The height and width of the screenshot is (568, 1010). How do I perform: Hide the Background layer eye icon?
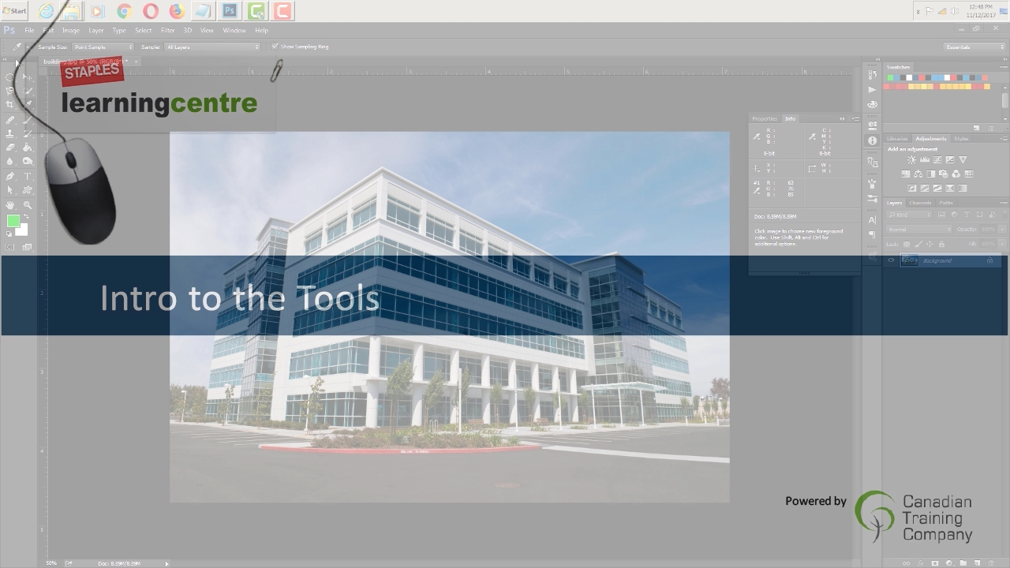[891, 260]
